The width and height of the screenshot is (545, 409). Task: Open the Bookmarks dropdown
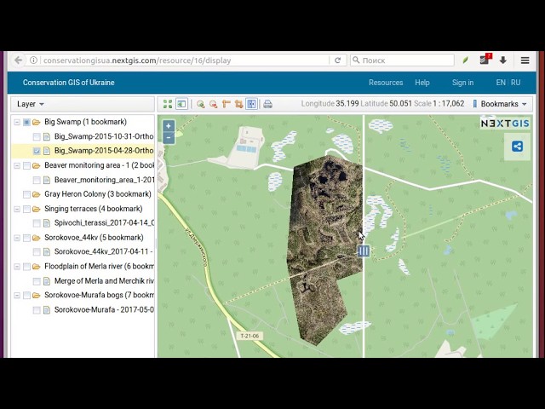[503, 104]
